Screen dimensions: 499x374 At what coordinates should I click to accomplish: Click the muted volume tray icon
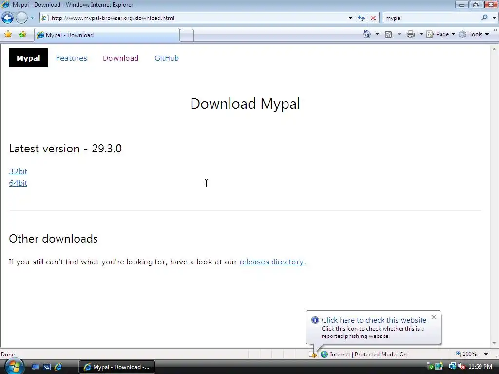point(461,366)
